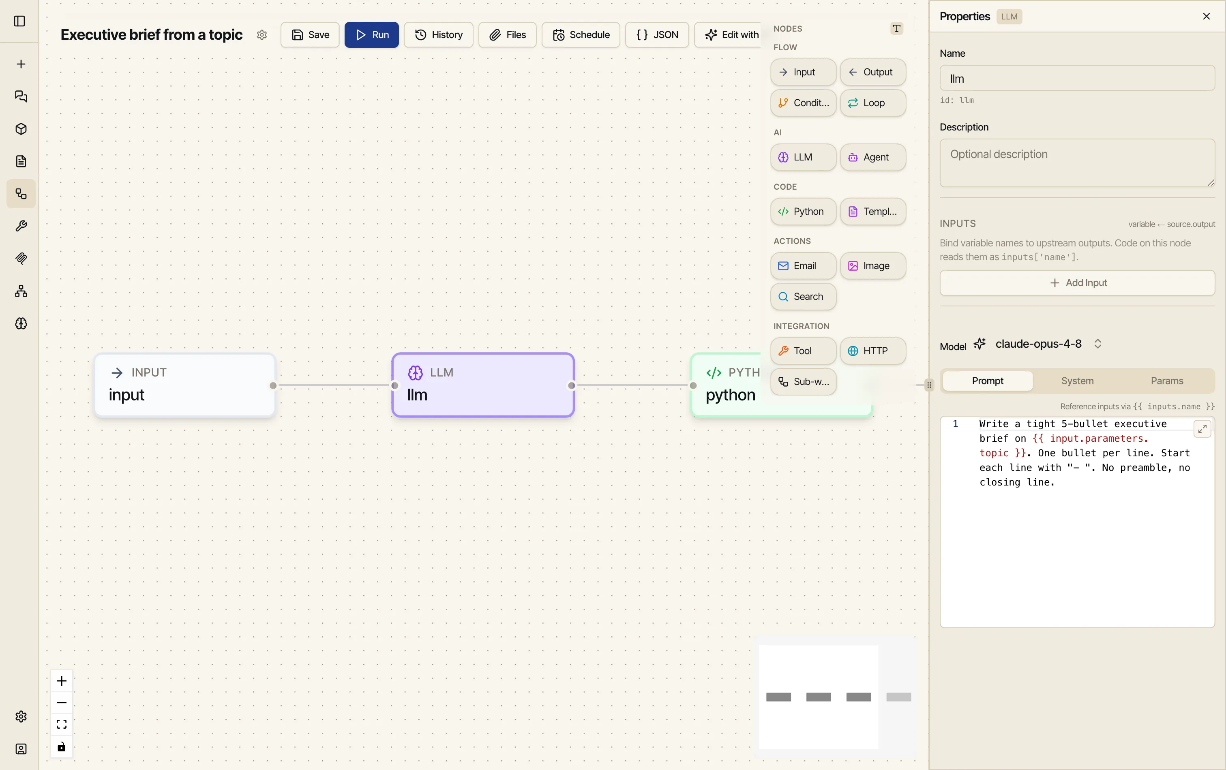
Task: Open settings gear at sidebar bottom
Action: (x=21, y=717)
